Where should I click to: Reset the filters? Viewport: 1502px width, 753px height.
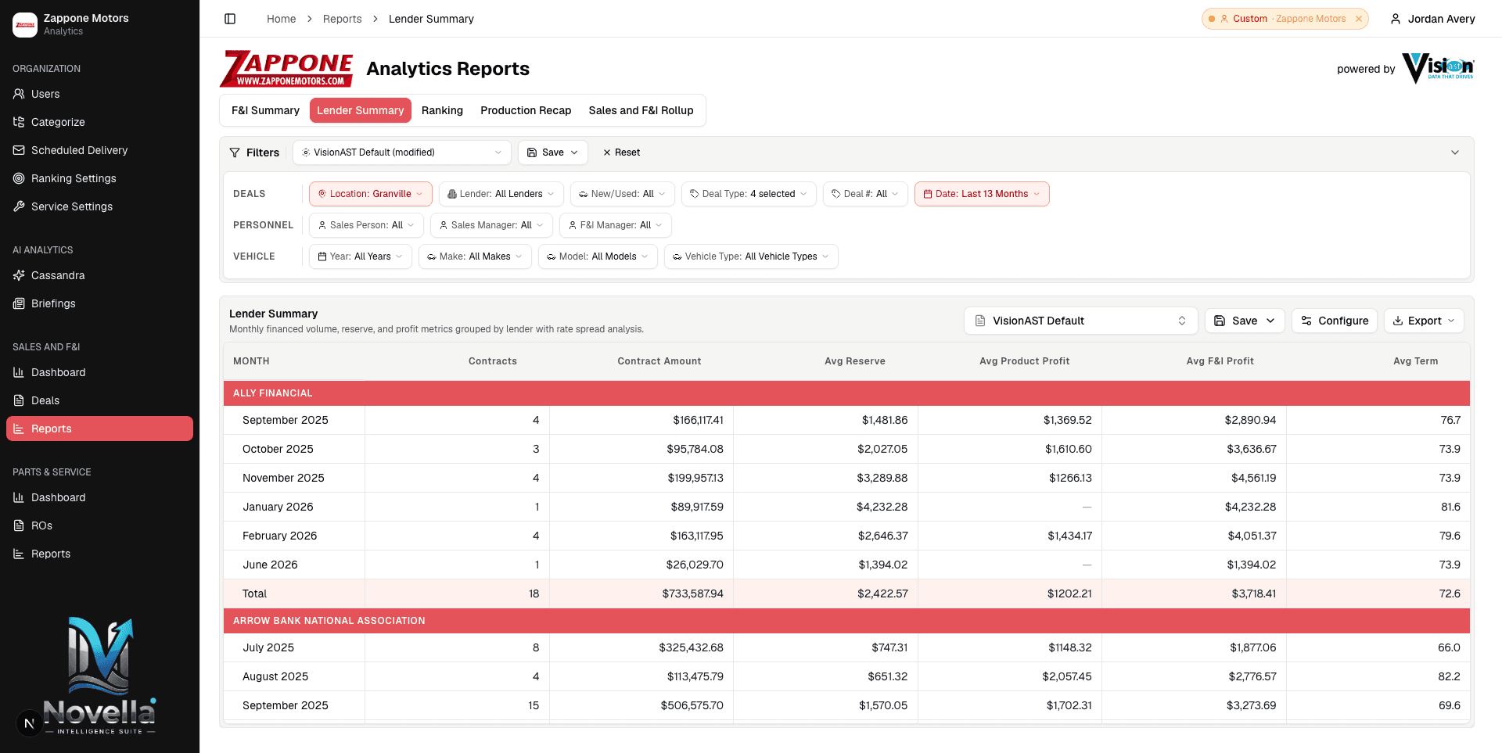point(621,152)
